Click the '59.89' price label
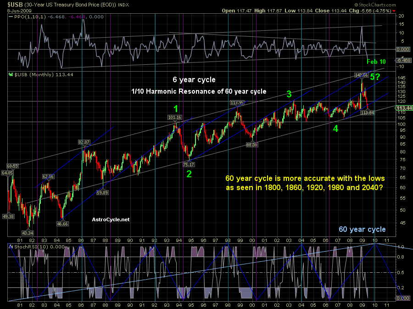Viewport: 413px width, 309px height. point(102,193)
